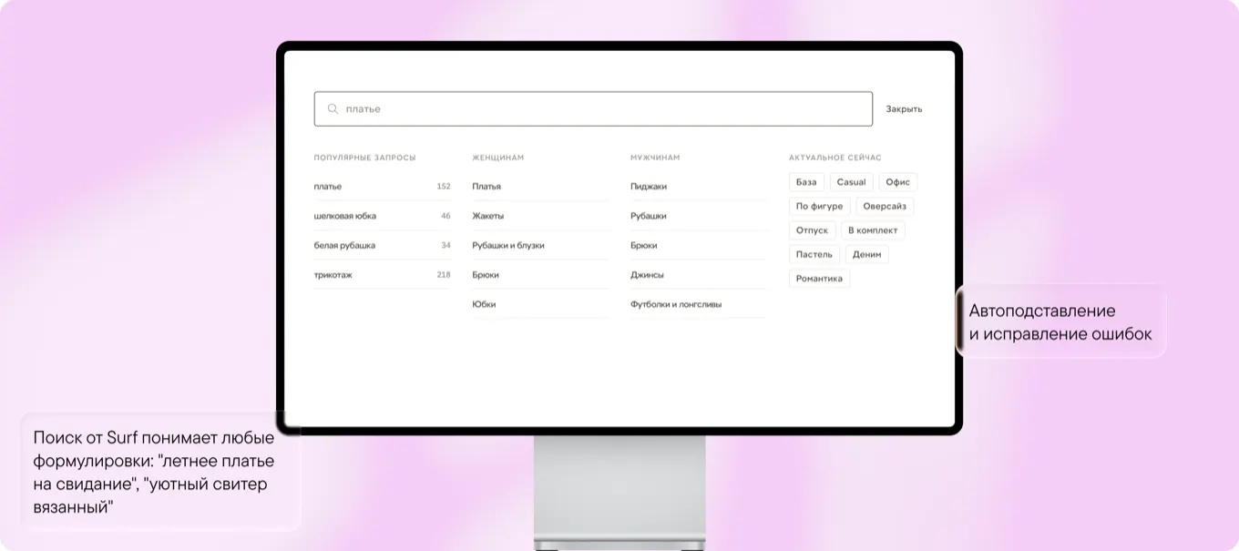This screenshot has height=551, width=1239.
Task: Click the "Поиск от Surf понимает" callout
Action: point(160,472)
